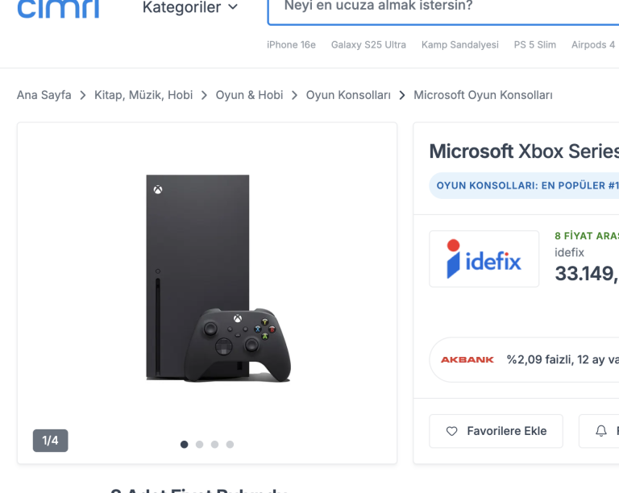Open the Kamp Sandalyesi suggestion
This screenshot has height=493, width=619.
pyautogui.click(x=460, y=45)
